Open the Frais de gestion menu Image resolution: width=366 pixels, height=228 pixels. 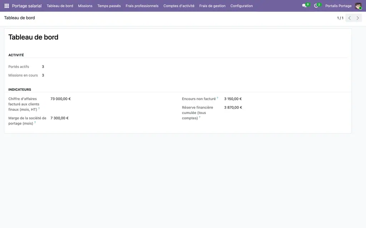coord(212,6)
